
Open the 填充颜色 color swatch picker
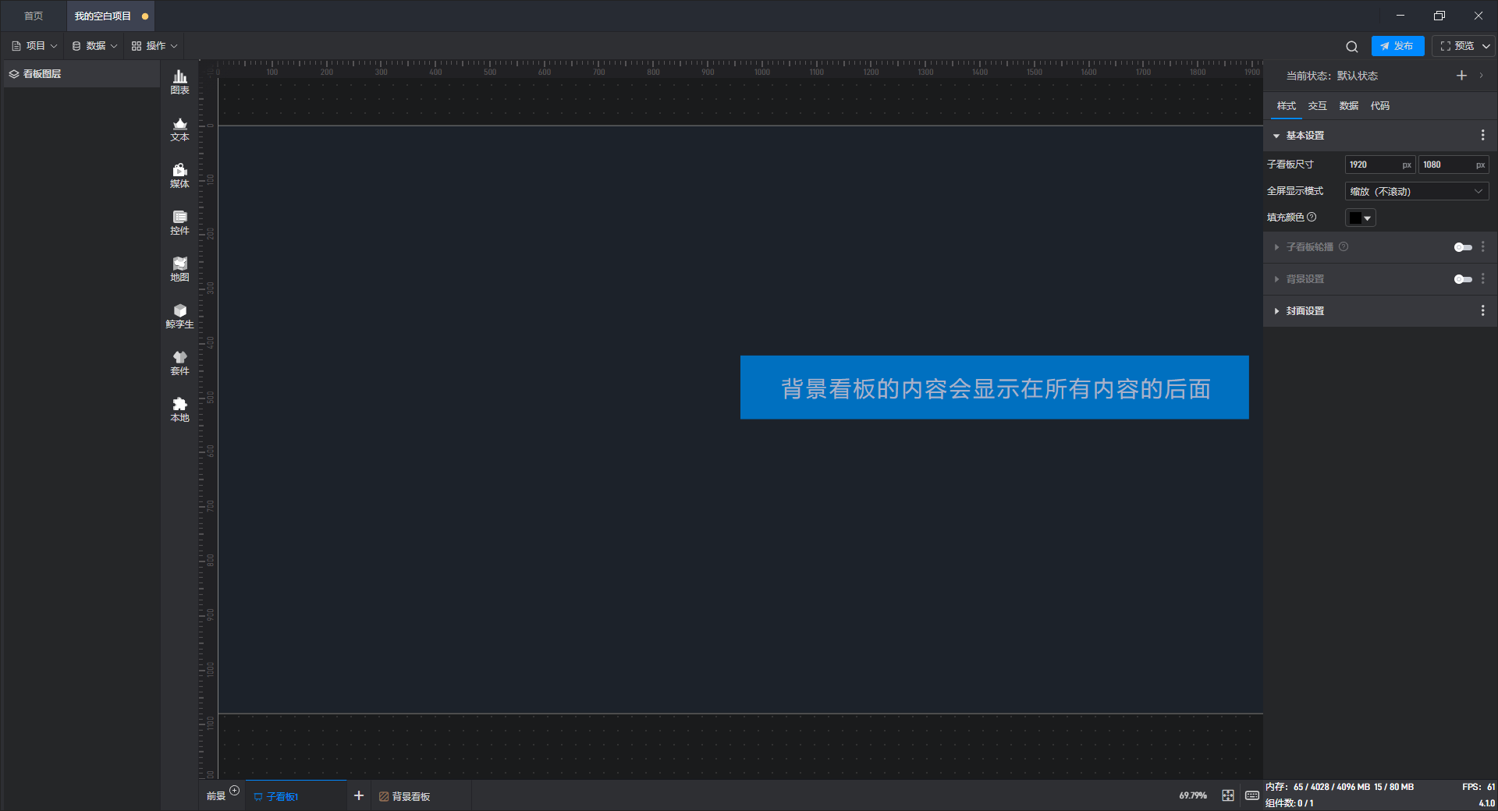pyautogui.click(x=1361, y=218)
